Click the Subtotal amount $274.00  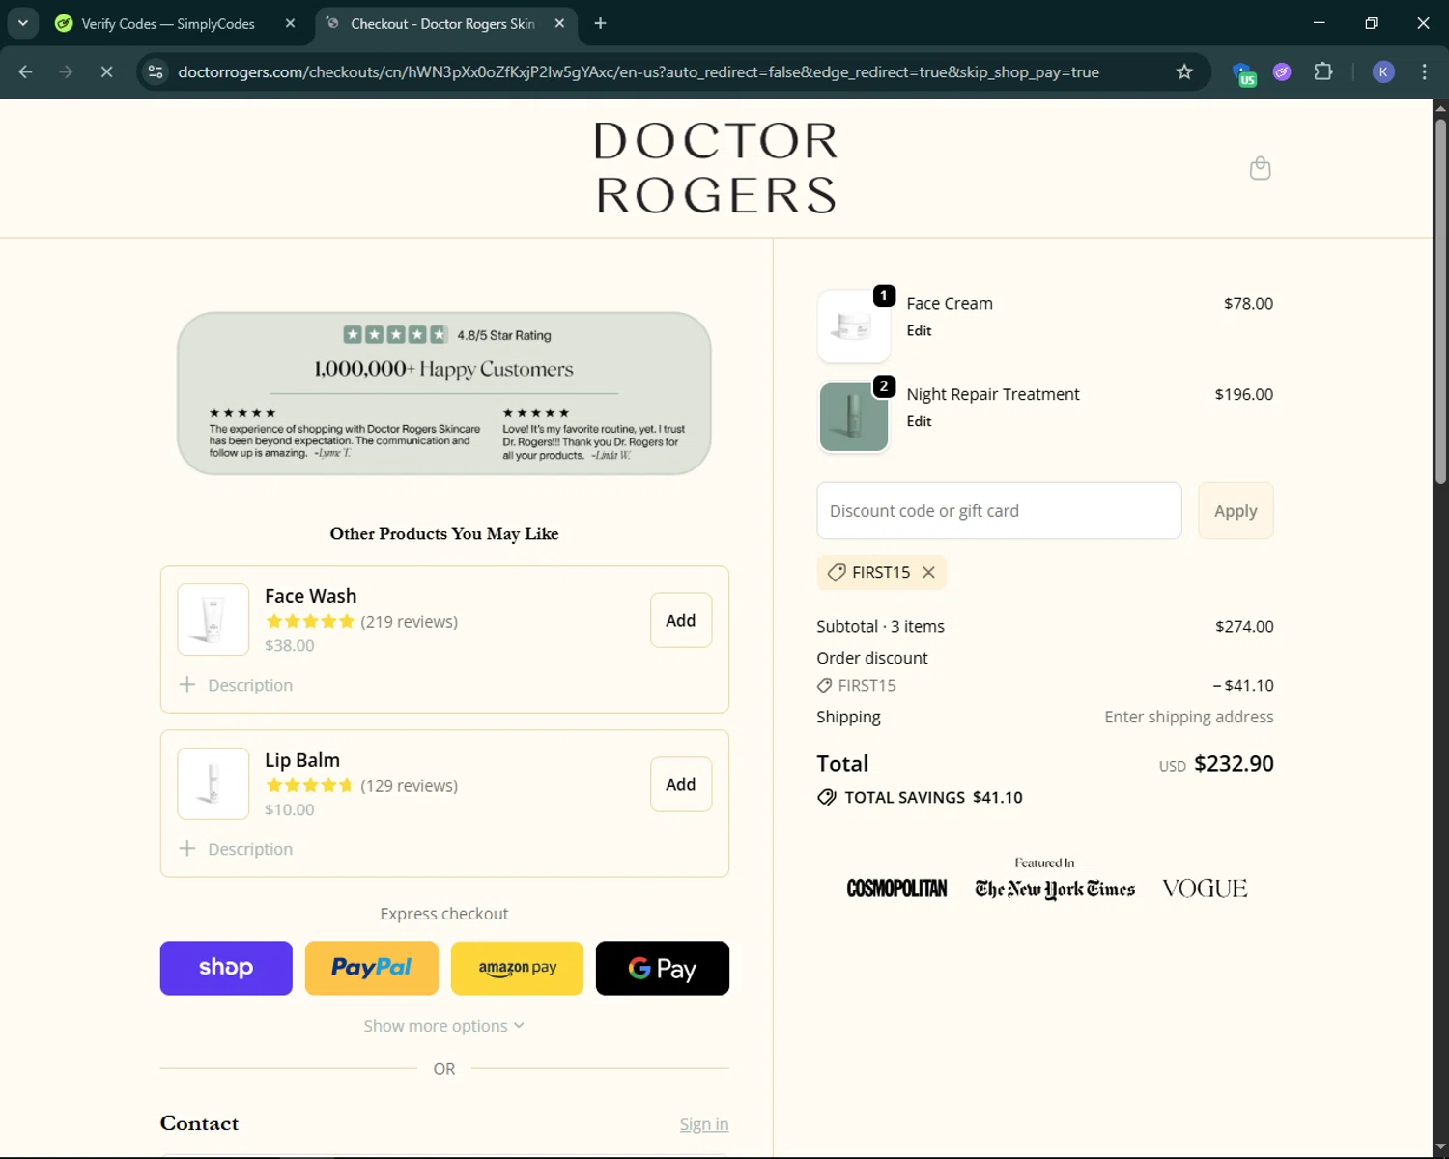[1244, 626]
